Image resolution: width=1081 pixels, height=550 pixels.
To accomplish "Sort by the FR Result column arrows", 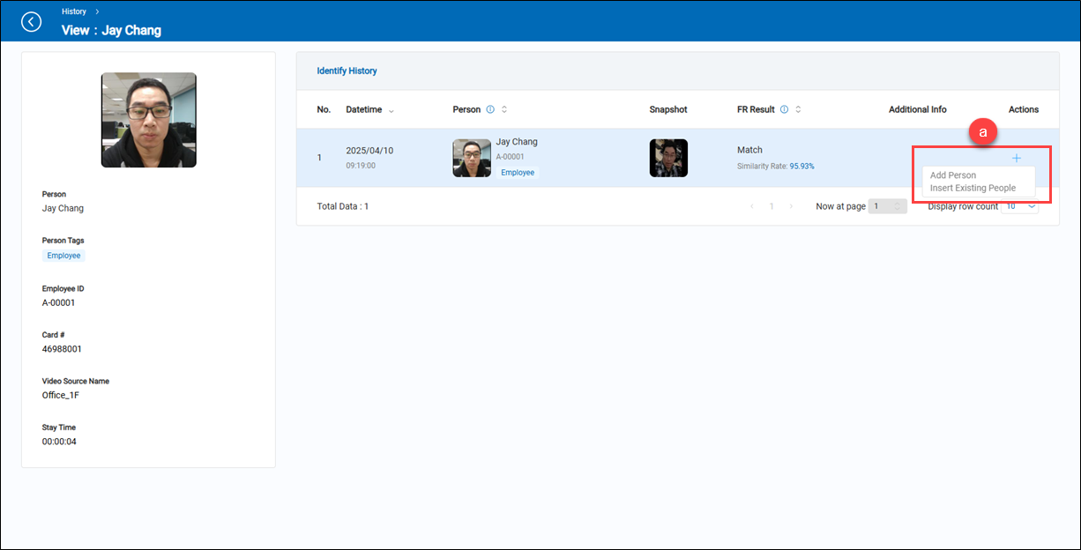I will click(x=798, y=110).
